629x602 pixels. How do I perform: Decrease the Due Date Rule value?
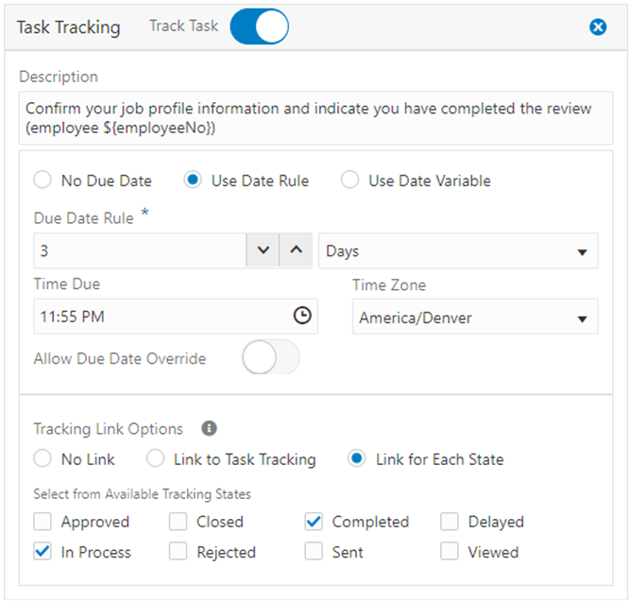click(263, 250)
